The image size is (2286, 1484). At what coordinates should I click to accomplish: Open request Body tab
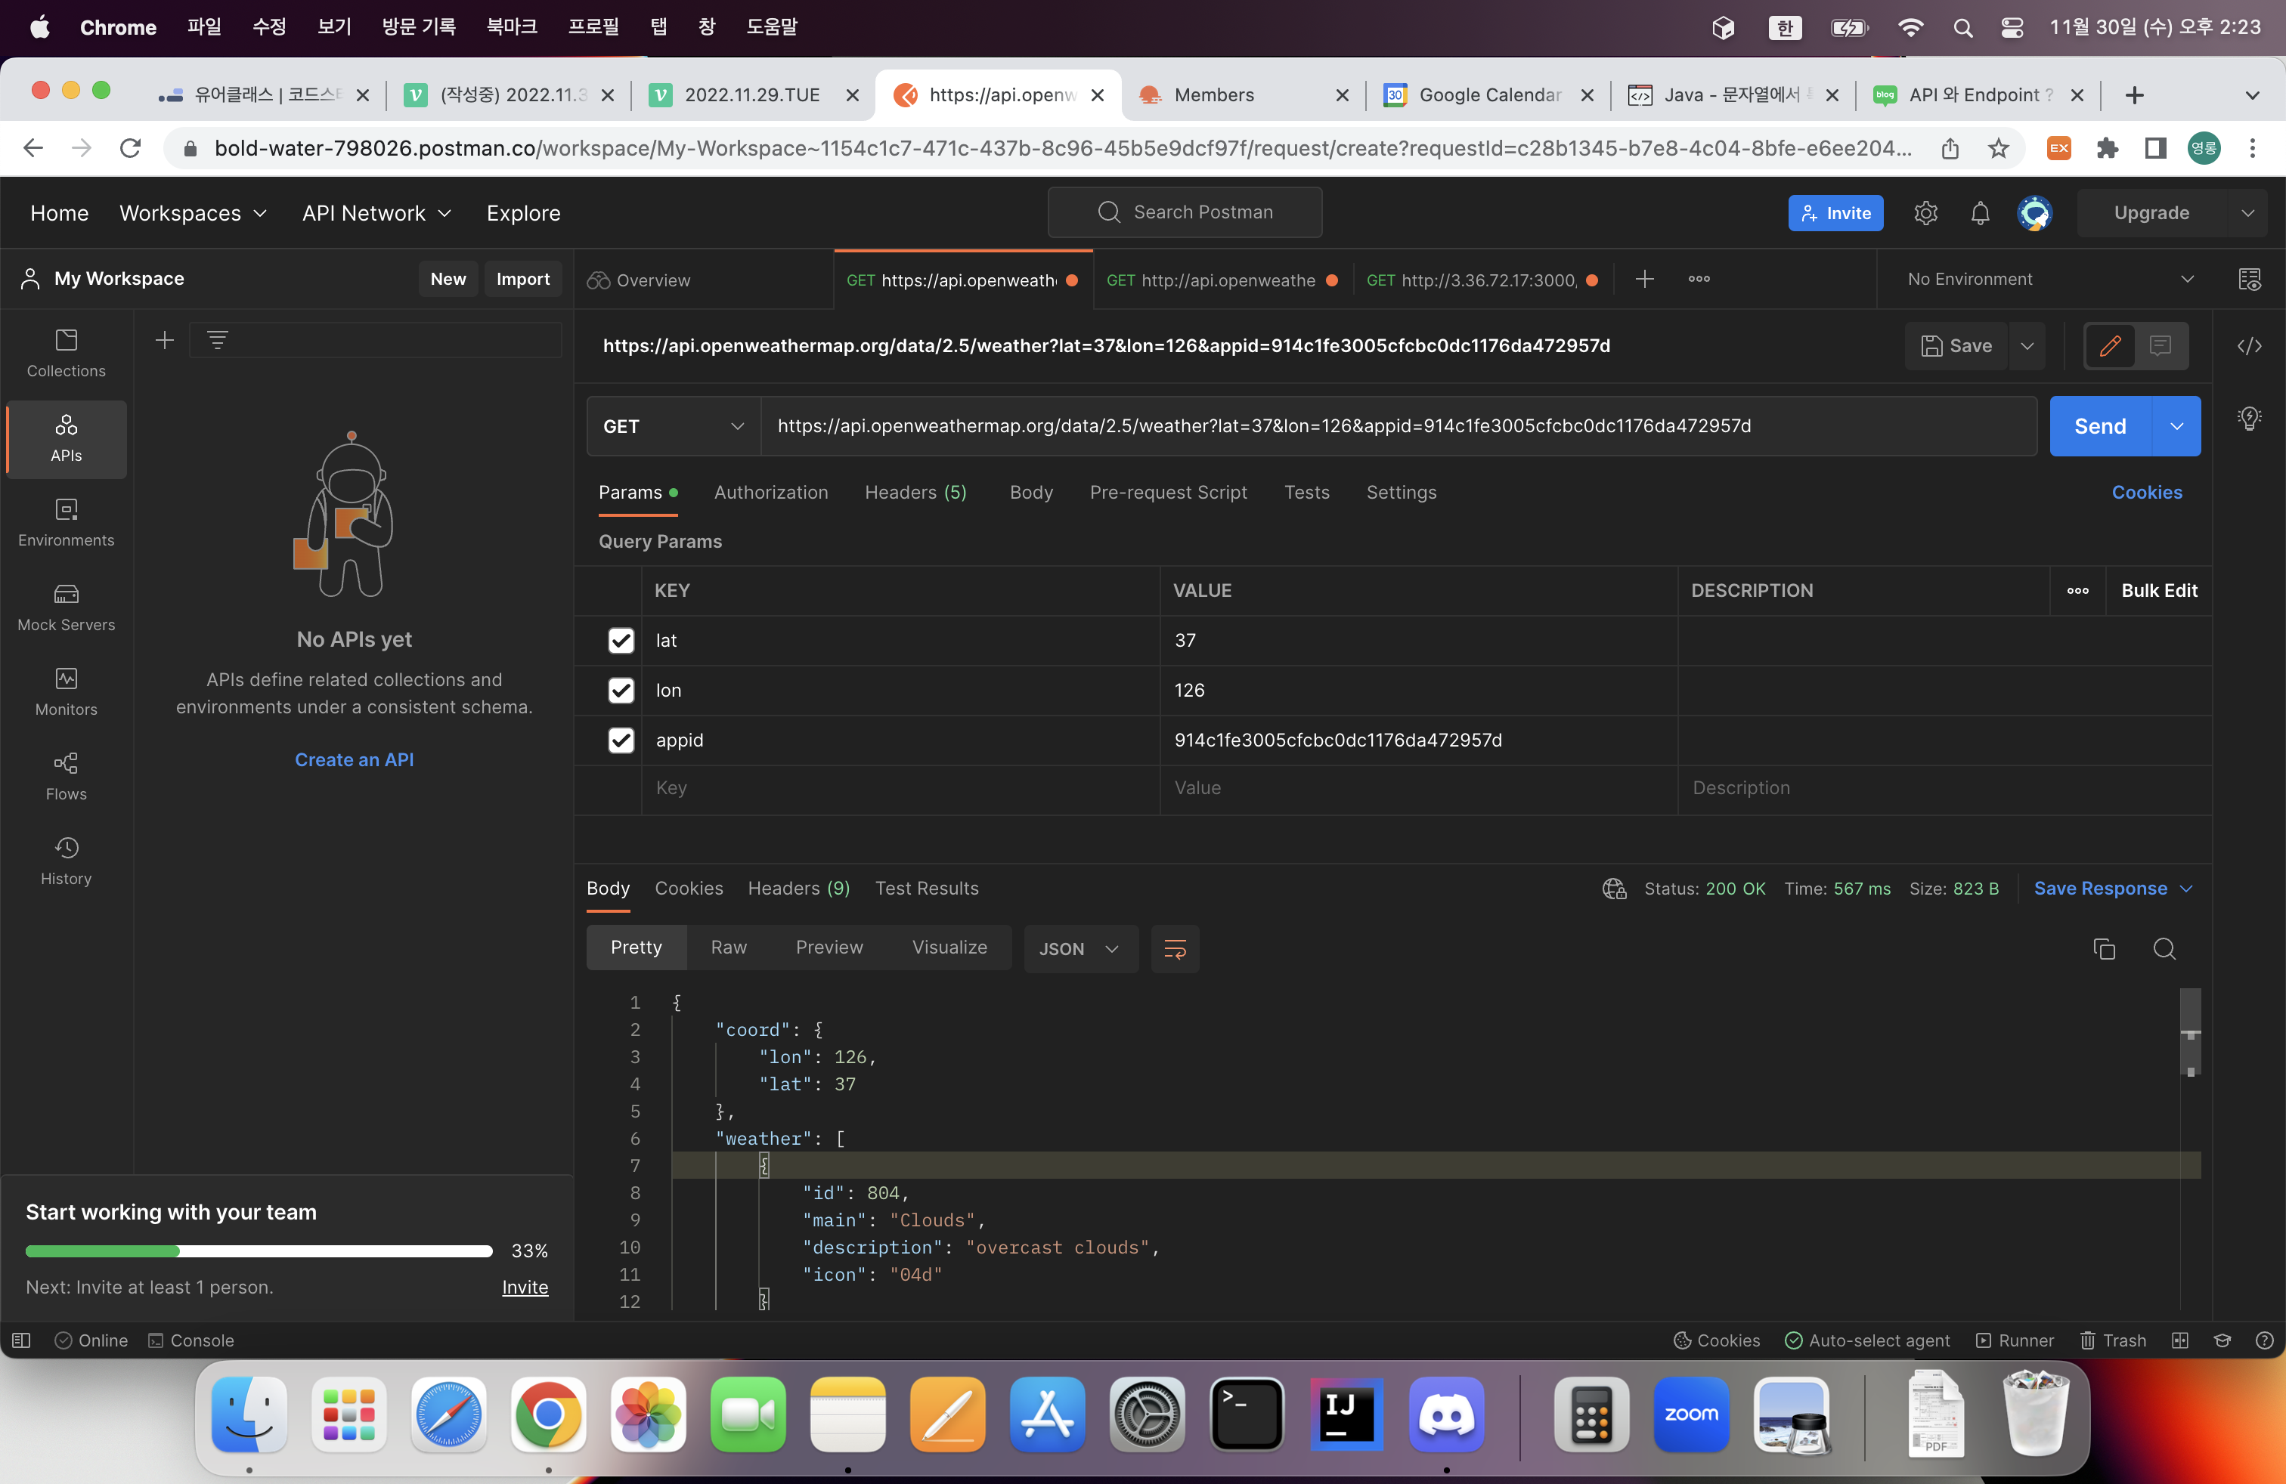click(1030, 493)
